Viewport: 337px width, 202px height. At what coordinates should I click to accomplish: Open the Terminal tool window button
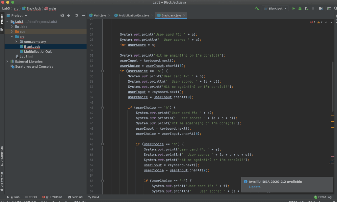click(75, 197)
